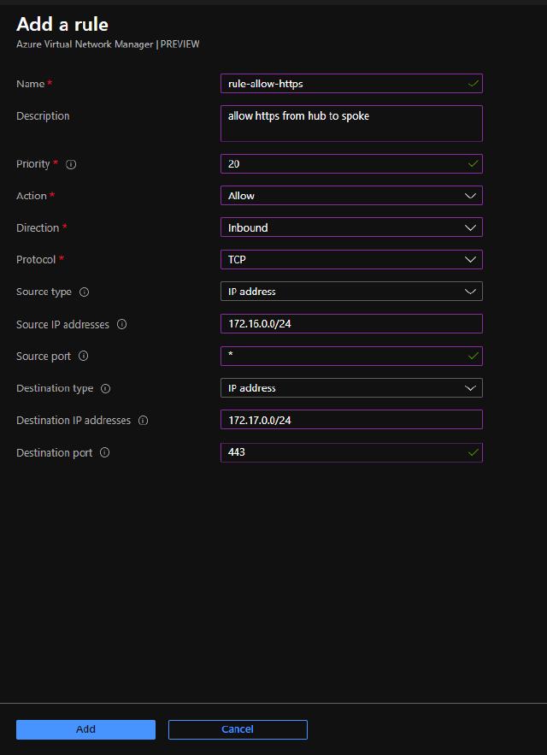Expand the Source type dropdown
This screenshot has width=547, height=755.
[351, 292]
